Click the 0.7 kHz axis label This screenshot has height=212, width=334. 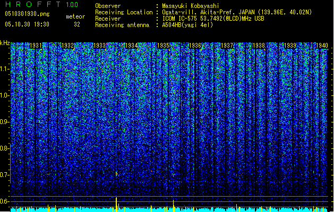click(4, 175)
